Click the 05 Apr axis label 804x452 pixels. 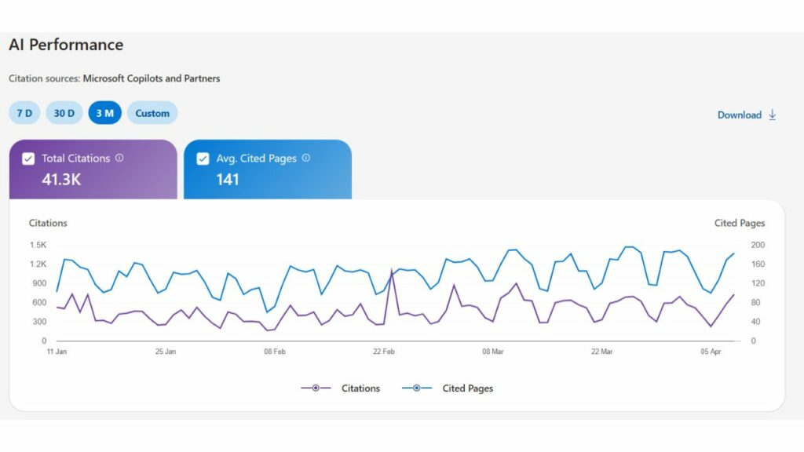712,352
